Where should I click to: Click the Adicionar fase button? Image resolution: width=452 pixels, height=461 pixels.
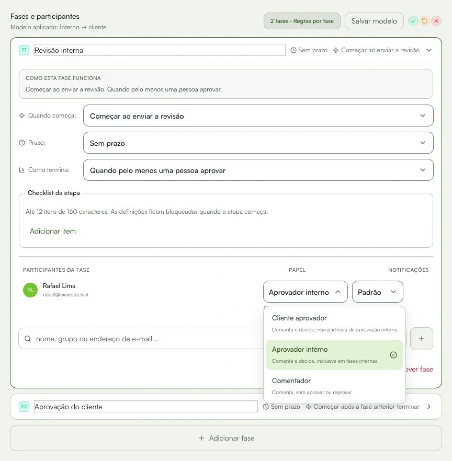[226, 438]
